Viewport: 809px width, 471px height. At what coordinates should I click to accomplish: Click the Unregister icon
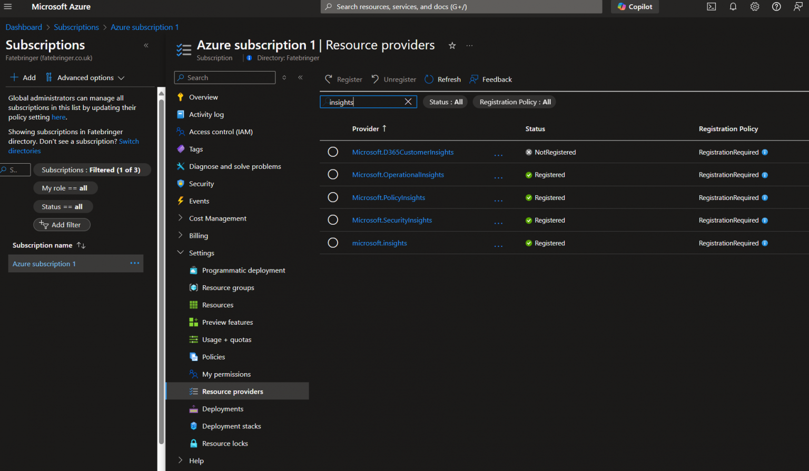click(x=393, y=79)
